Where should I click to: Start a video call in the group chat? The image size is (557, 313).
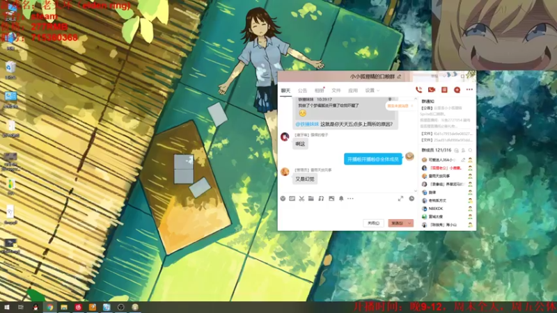click(432, 90)
